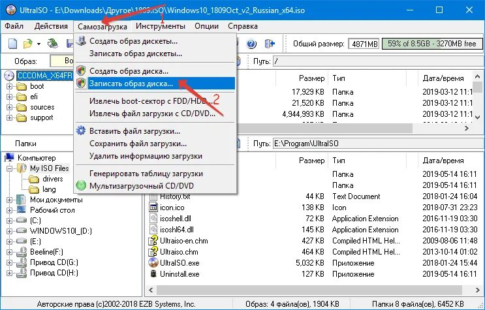Image resolution: width=485 pixels, height=310 pixels.
Task: Select Привод CD(G:) in tree
Action: tap(54, 262)
